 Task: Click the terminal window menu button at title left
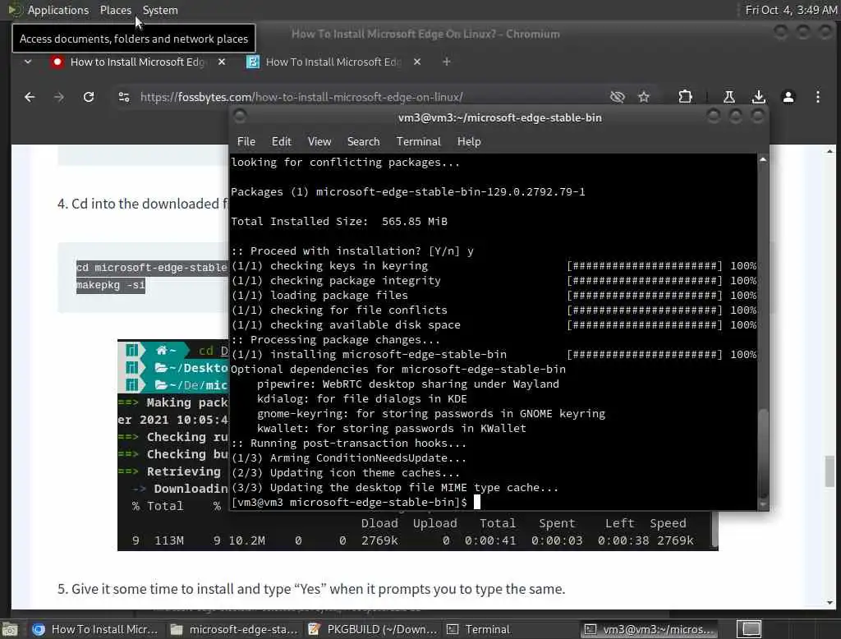[x=240, y=117]
